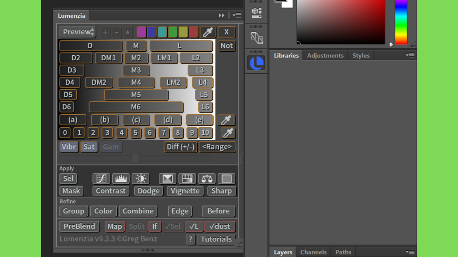This screenshot has height=257, width=458.
Task: Open the Layers panel flyout menu
Action: pyautogui.click(x=410, y=252)
